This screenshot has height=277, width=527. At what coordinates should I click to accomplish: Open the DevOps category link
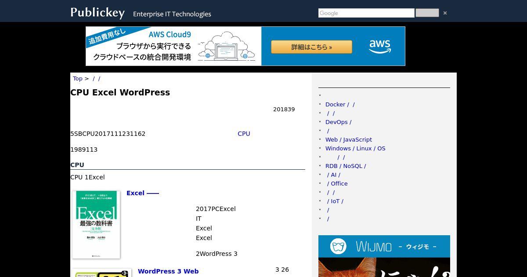[x=339, y=122]
